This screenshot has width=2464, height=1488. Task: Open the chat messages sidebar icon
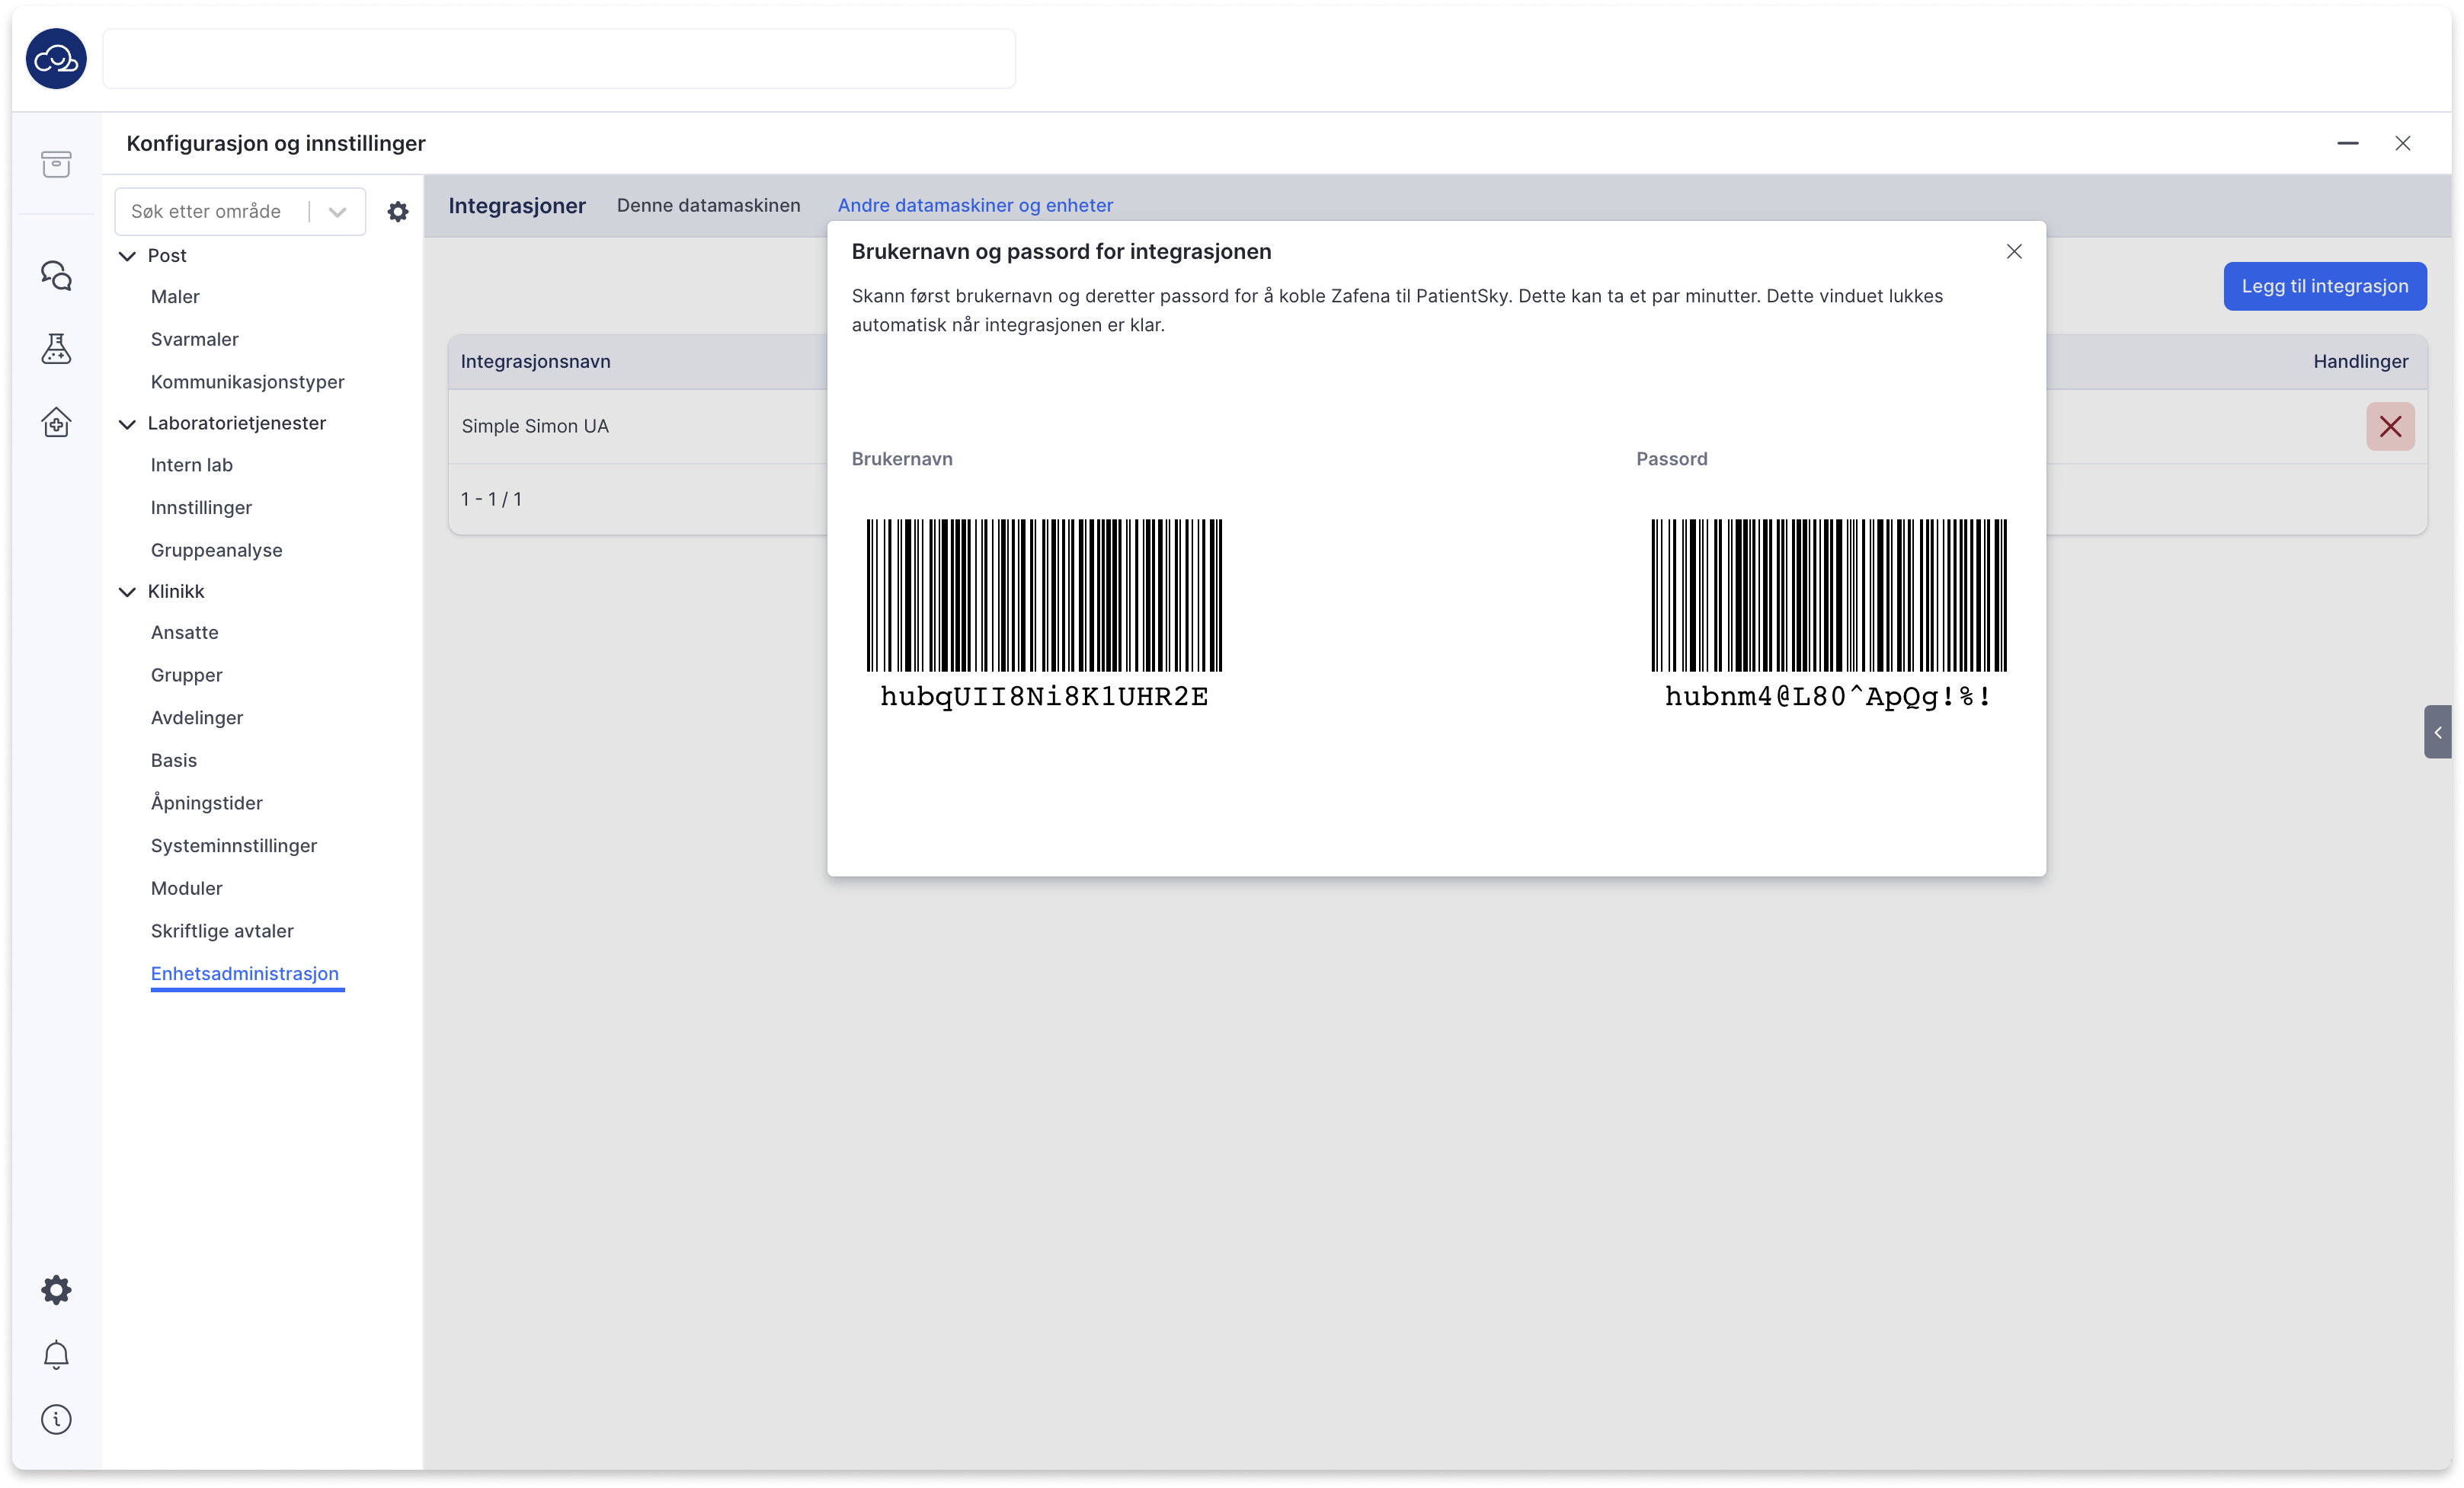56,275
